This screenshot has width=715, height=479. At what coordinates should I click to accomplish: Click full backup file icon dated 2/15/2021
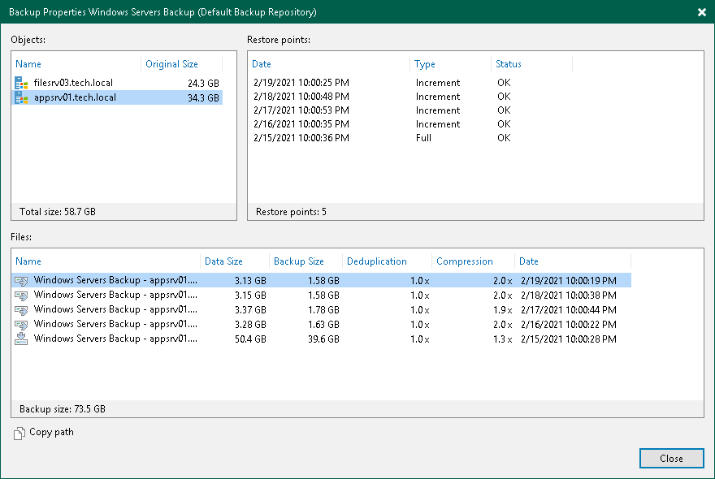(x=21, y=339)
